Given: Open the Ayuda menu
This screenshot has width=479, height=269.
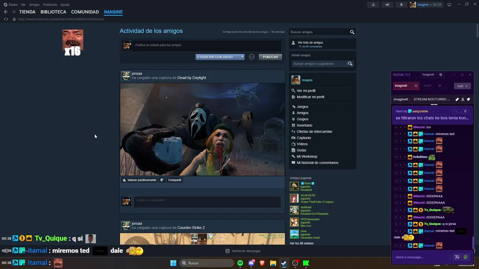Looking at the screenshot, I should (x=65, y=4).
